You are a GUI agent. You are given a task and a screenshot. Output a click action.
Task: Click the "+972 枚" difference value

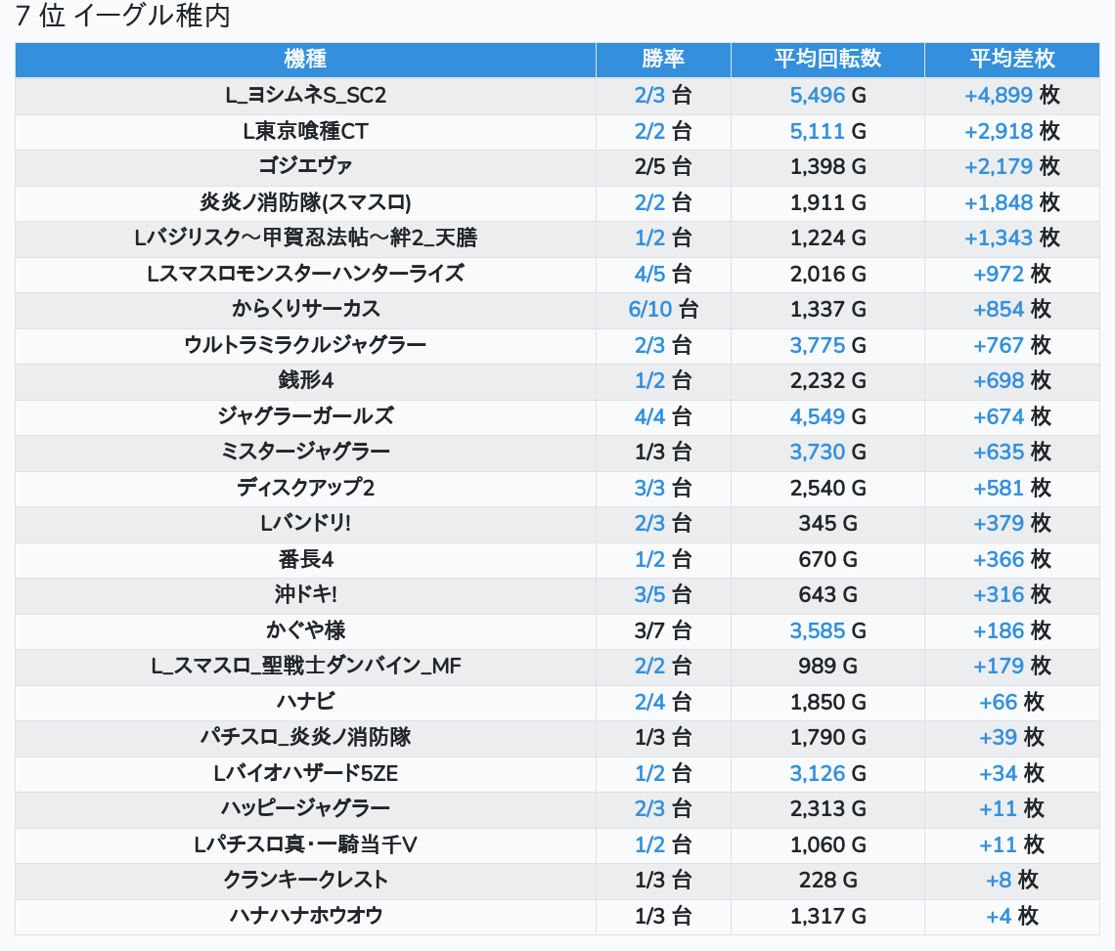(1012, 274)
